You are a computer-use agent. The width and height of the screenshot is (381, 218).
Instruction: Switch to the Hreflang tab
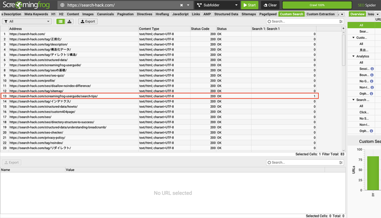[x=162, y=14]
